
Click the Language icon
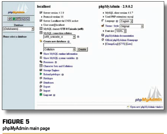click(103, 20)
